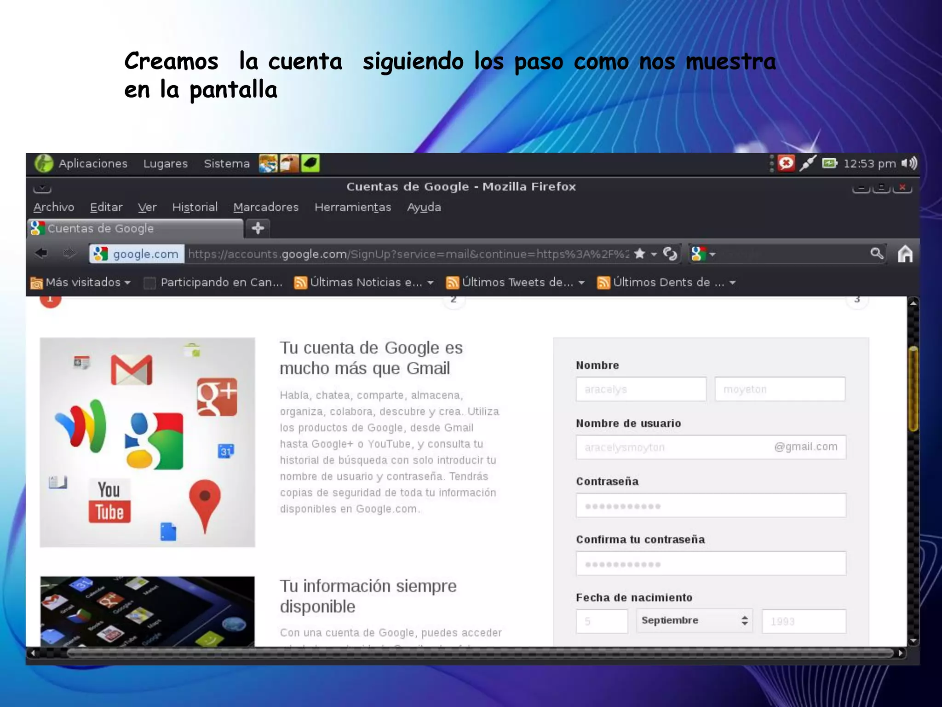The image size is (942, 707).
Task: Click the search bar input field
Action: pyautogui.click(x=792, y=254)
